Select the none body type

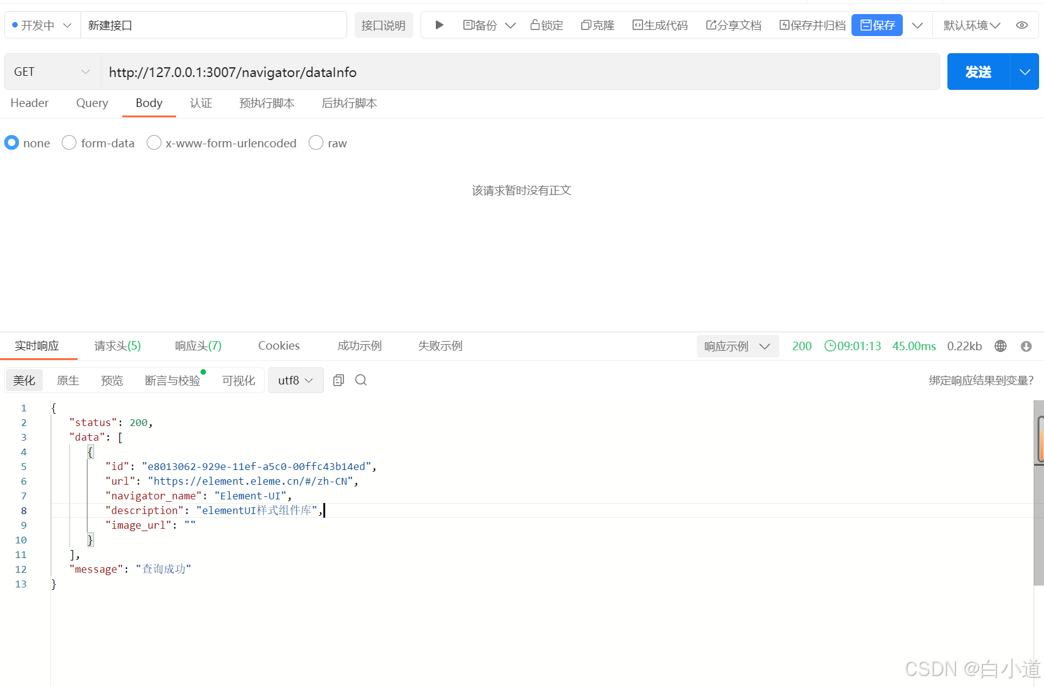click(x=12, y=142)
